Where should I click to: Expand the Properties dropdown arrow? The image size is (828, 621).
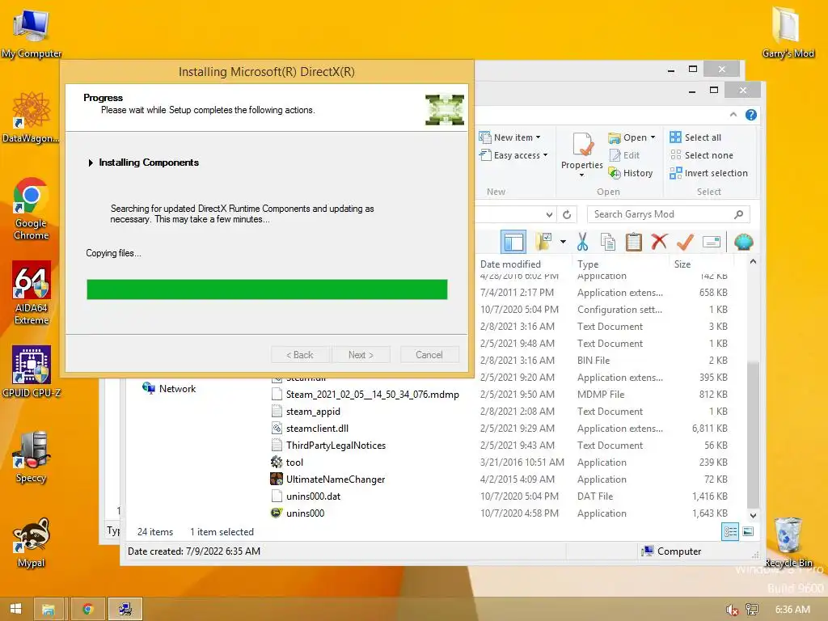coord(582,175)
